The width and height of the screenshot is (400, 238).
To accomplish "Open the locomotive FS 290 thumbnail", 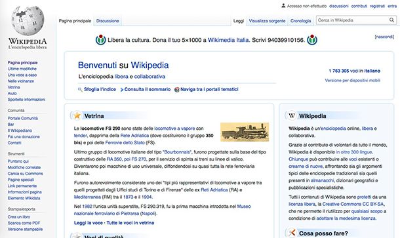I will point(245,132).
